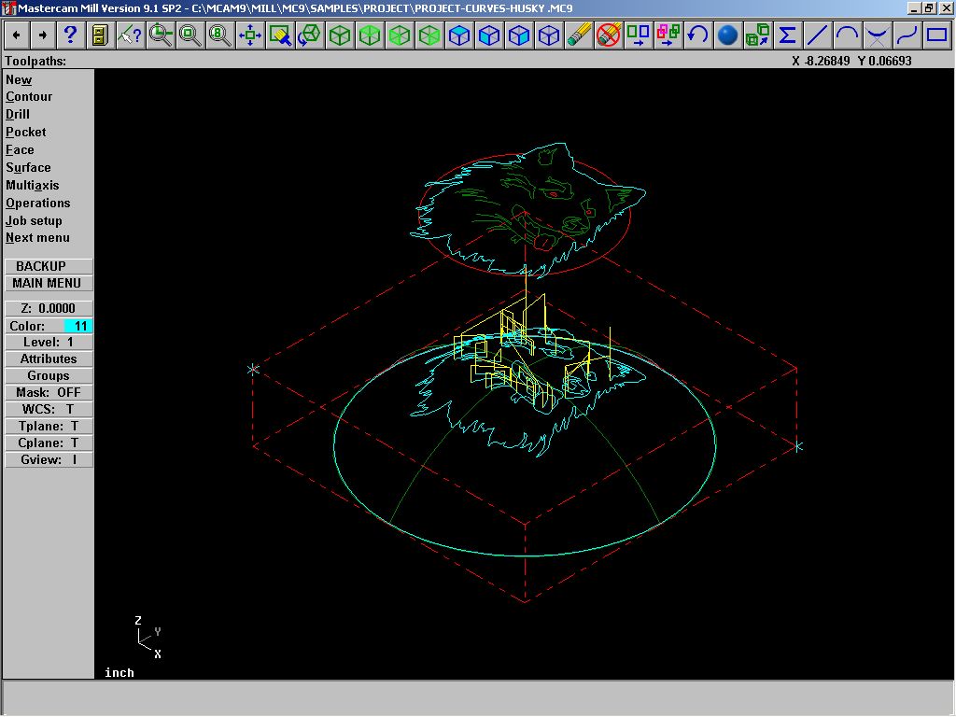The height and width of the screenshot is (717, 956).
Task: Change Cplane T setting
Action: pos(49,443)
